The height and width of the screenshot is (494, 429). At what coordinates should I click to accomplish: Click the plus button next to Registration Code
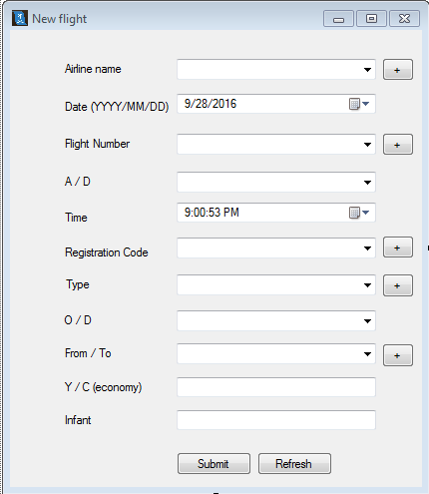[x=398, y=247]
